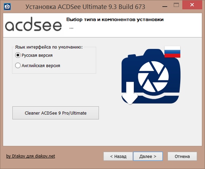Image resolution: width=205 pixels, height=169 pixels.
Task: Open the by D!akov diakov.net link
Action: pyautogui.click(x=30, y=156)
